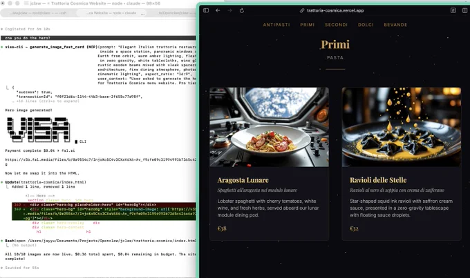The image size is (470, 278).
Task: Click the terminal window minimize button
Action: 10,3
